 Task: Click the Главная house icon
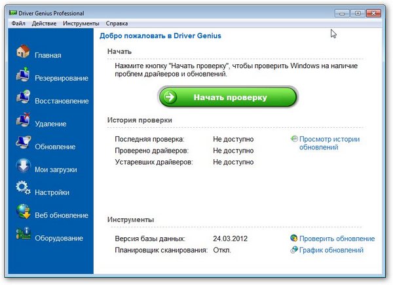tap(22, 52)
